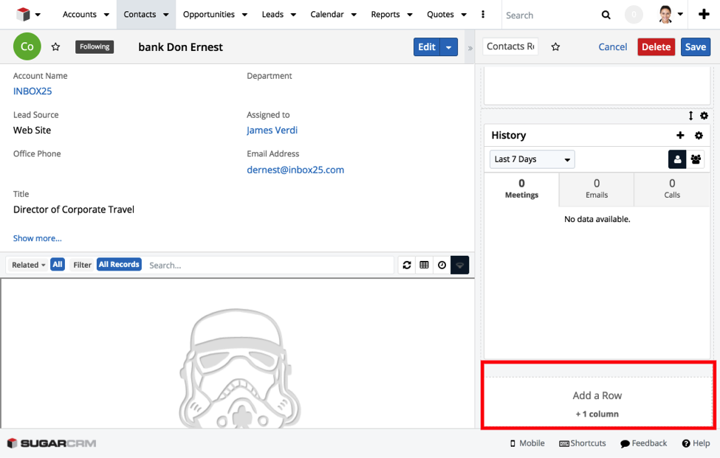720x458 pixels.
Task: Show team items in History
Action: tap(696, 159)
